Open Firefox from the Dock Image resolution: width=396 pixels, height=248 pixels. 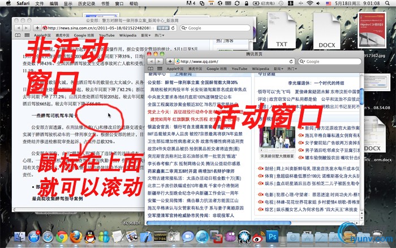coord(76,237)
